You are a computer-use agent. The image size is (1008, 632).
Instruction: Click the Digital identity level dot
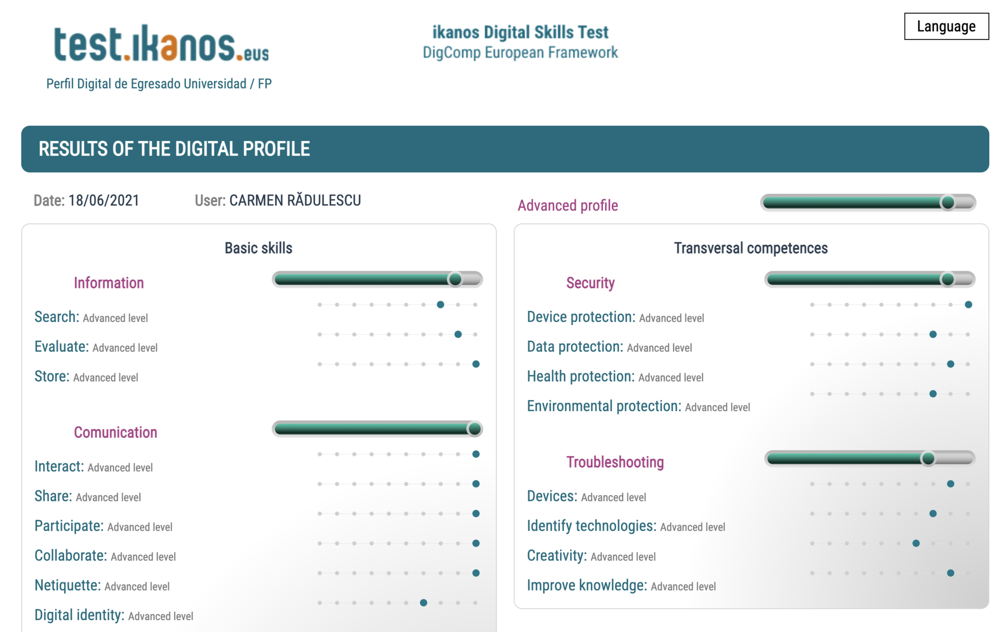click(423, 602)
